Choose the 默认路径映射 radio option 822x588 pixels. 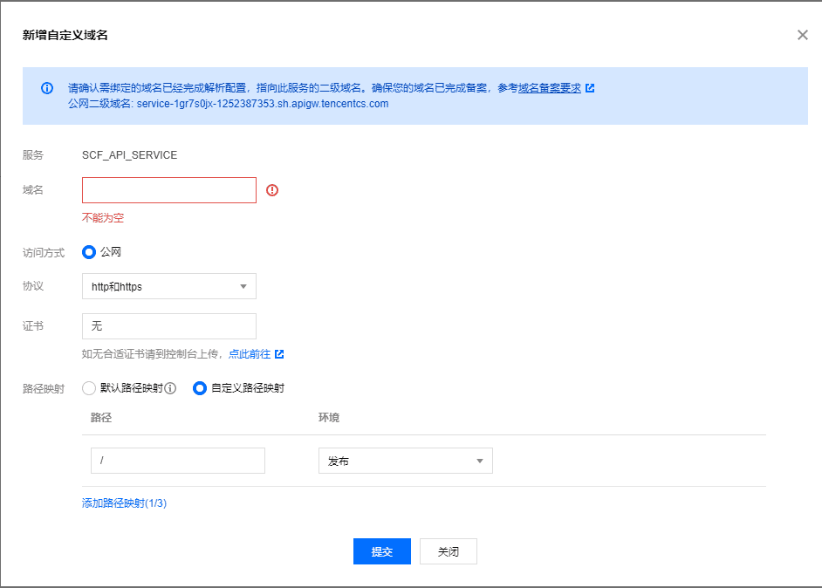pyautogui.click(x=89, y=388)
